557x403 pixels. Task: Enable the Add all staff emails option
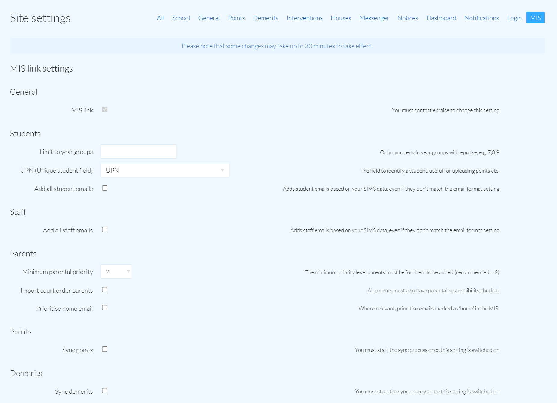point(104,229)
